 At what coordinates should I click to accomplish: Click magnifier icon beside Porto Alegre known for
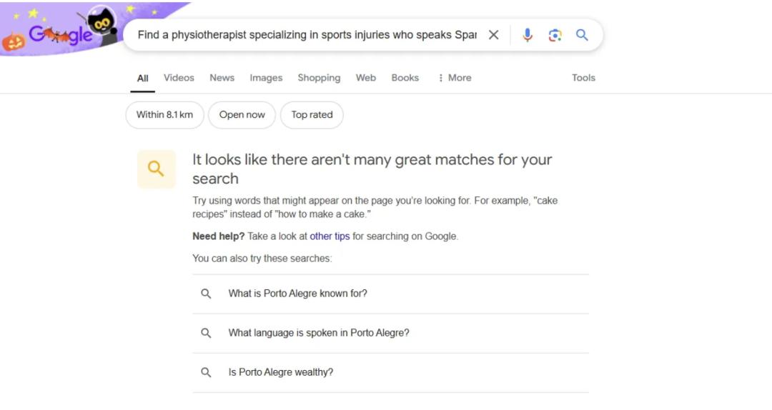click(x=206, y=294)
